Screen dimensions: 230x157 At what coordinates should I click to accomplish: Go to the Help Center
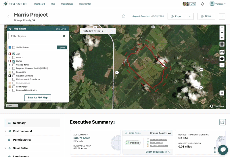point(85,4)
